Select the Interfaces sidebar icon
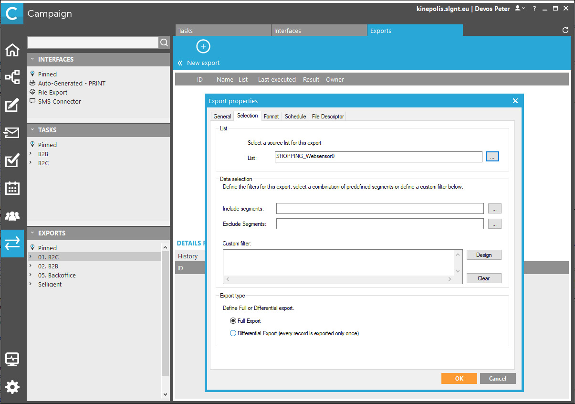The height and width of the screenshot is (404, 575). coord(12,76)
